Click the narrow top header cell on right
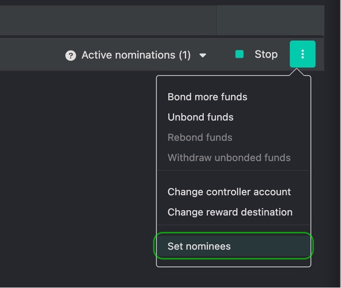 [x=270, y=20]
